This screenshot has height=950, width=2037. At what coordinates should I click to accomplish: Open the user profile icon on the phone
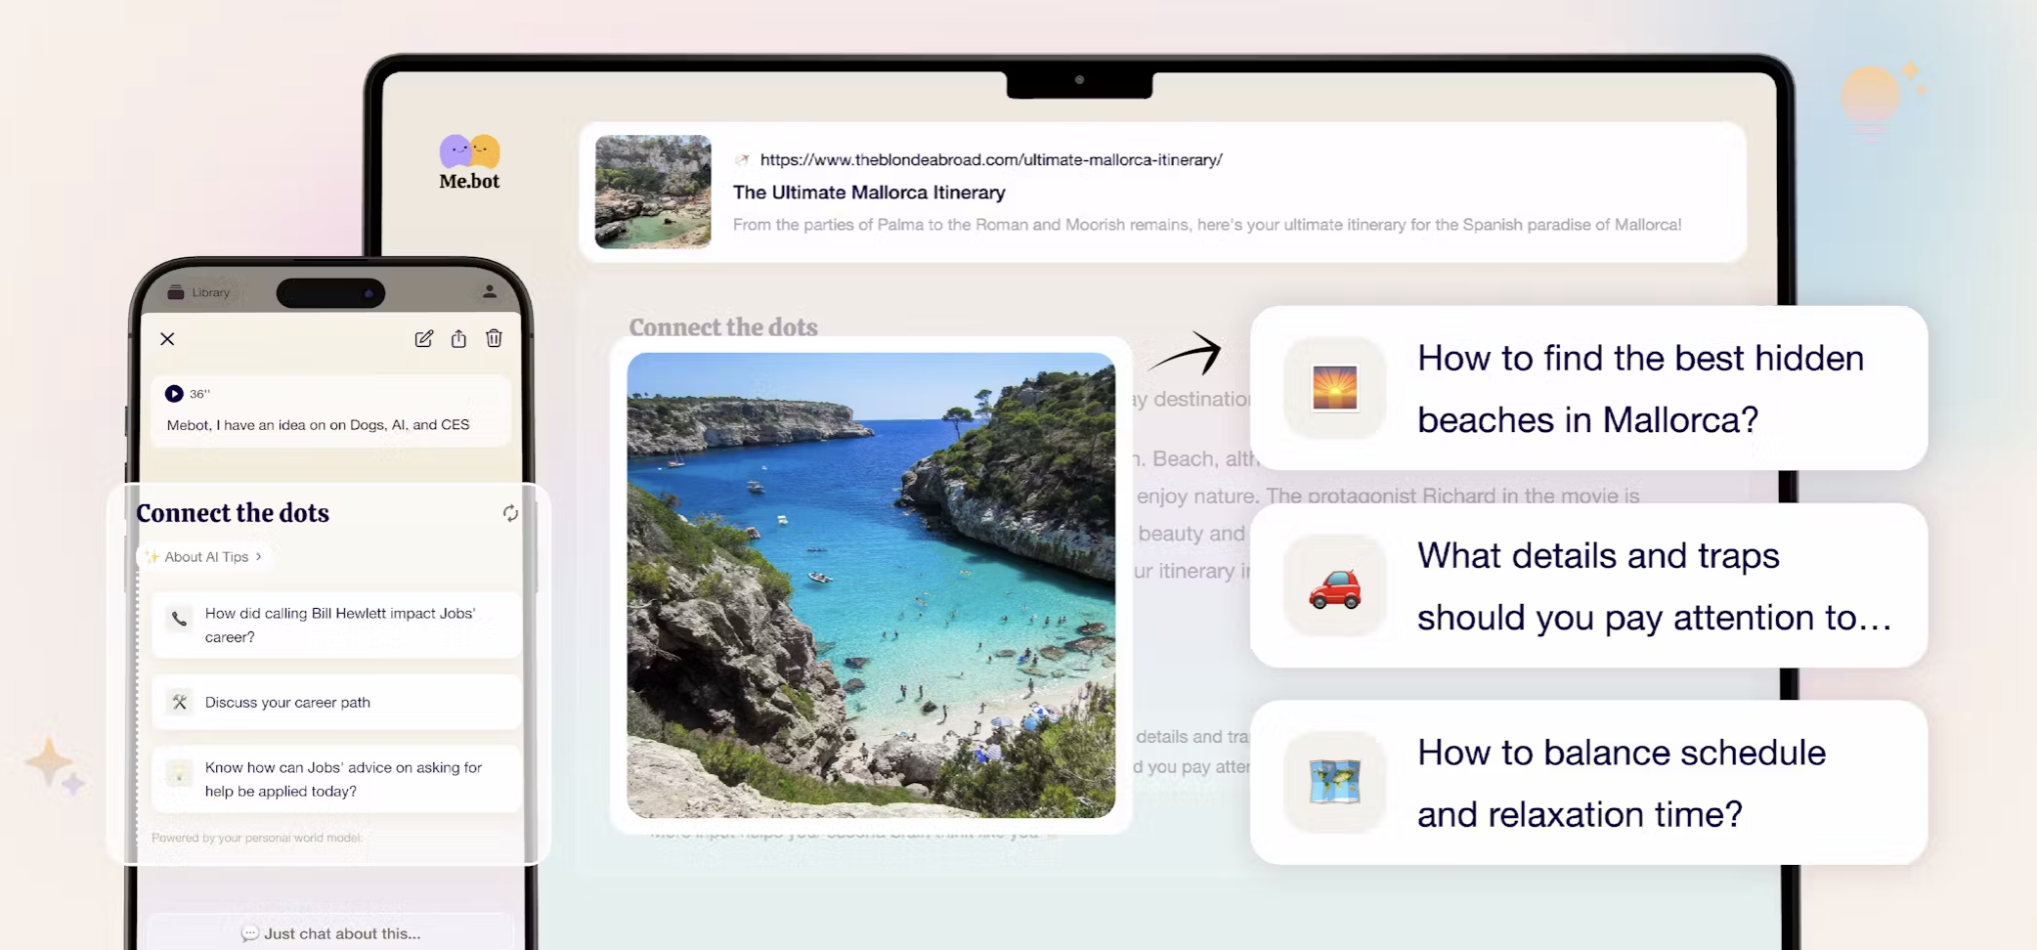[x=489, y=291]
